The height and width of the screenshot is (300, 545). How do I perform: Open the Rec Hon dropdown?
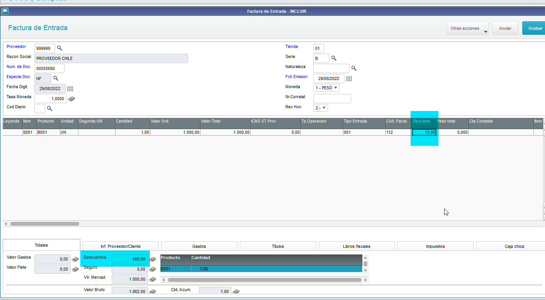(x=321, y=108)
